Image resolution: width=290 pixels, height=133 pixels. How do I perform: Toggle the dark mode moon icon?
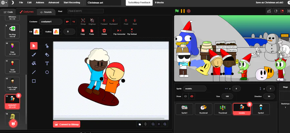click(12, 3)
